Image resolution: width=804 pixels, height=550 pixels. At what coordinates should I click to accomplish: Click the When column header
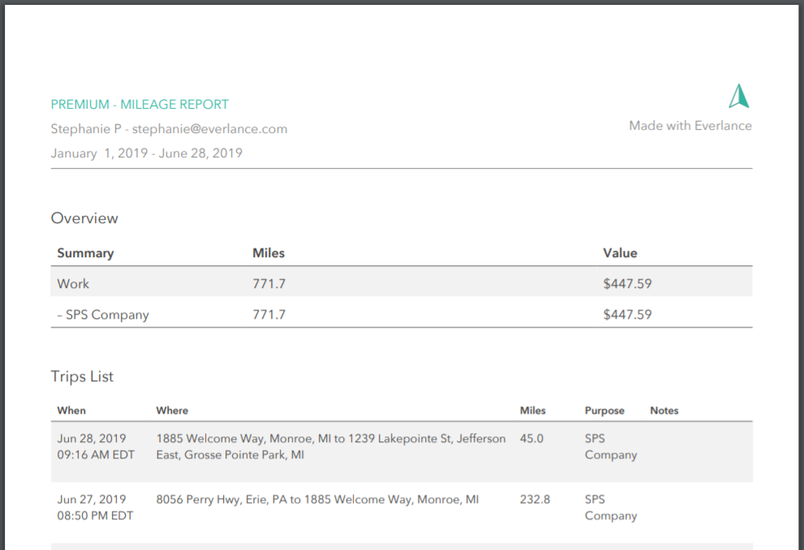[x=71, y=410]
